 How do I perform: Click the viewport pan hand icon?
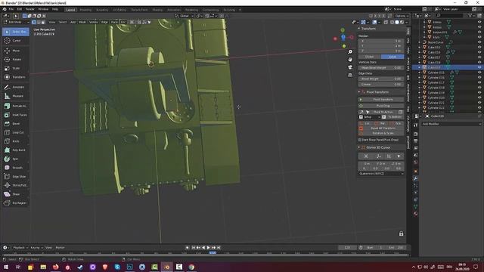(x=350, y=59)
